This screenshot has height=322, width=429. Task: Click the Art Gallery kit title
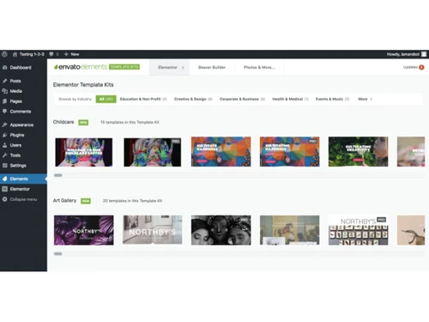64,201
